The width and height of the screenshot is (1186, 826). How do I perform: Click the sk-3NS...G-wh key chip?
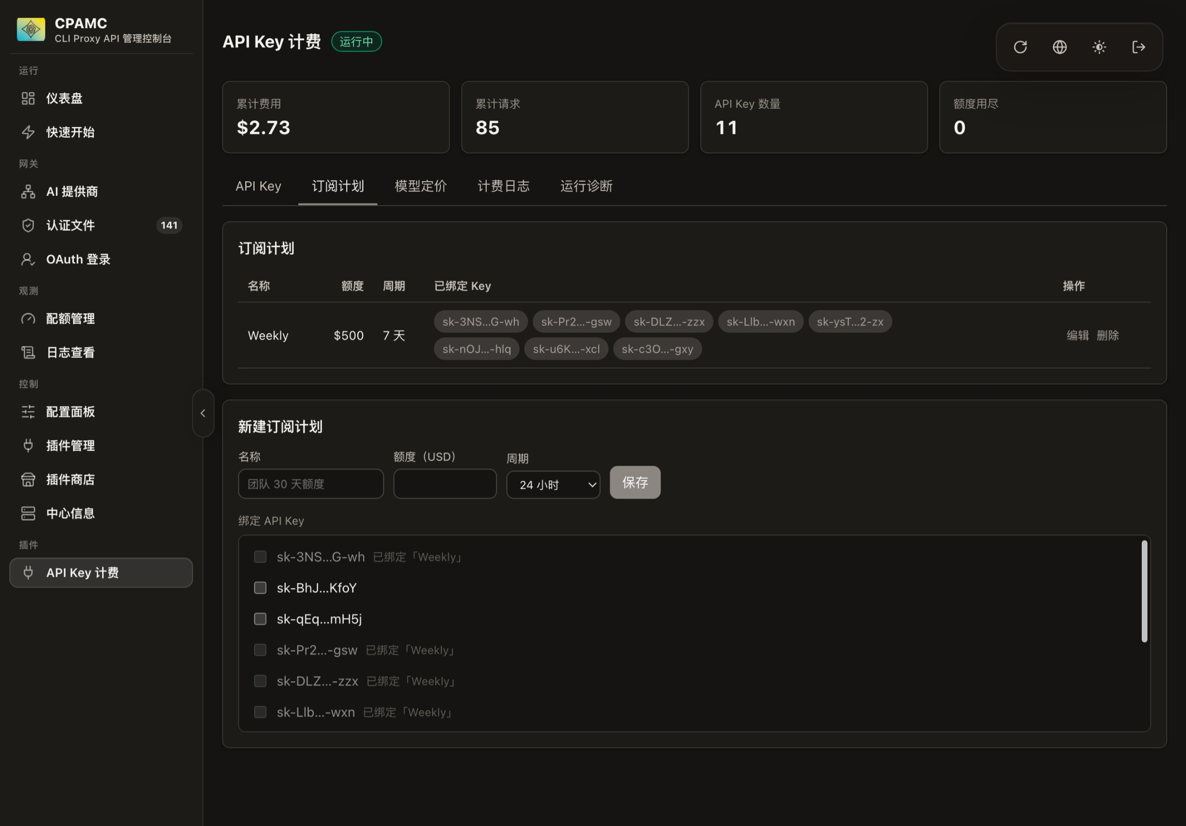pyautogui.click(x=481, y=322)
